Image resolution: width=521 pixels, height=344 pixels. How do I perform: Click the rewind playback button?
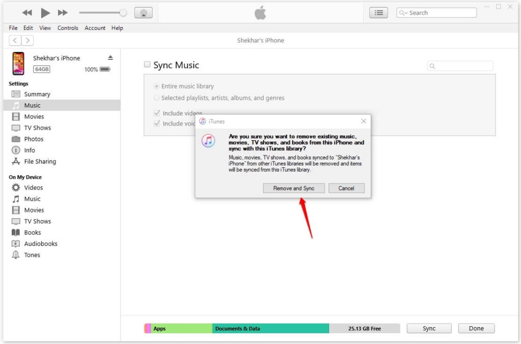[x=27, y=13]
